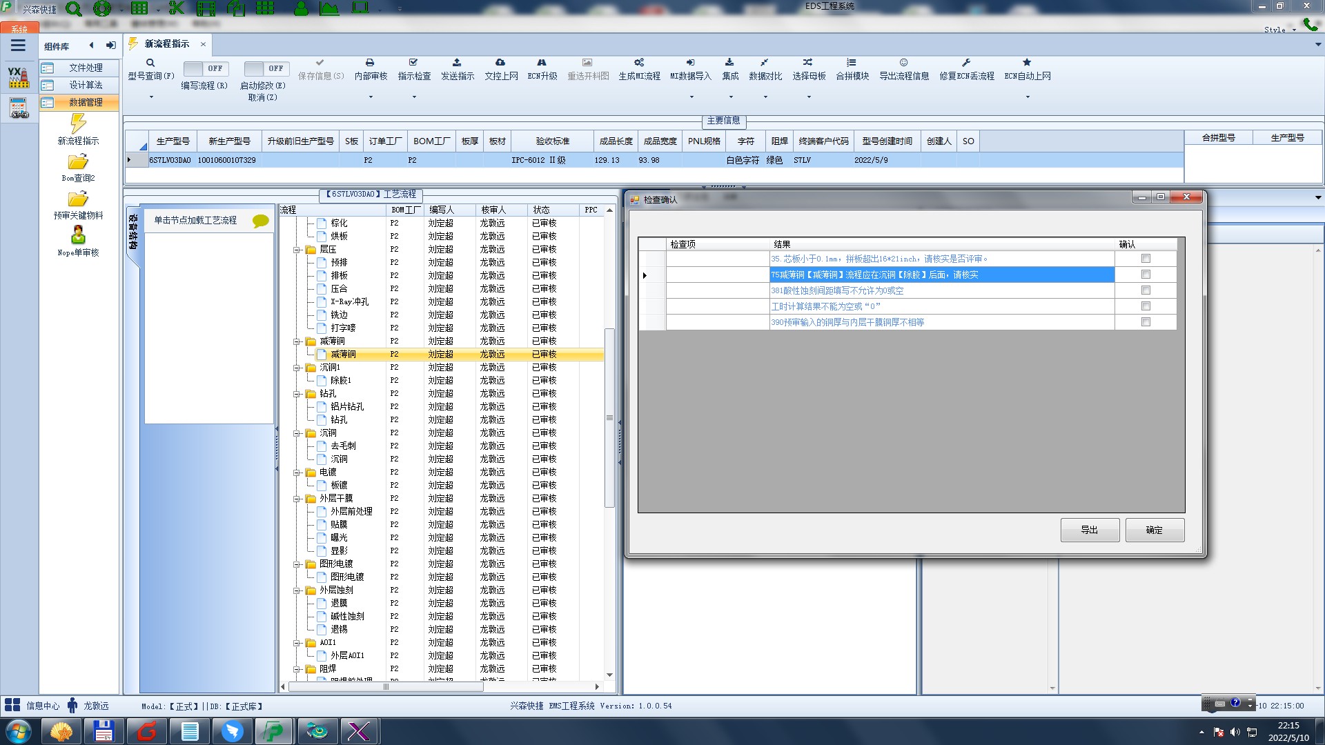Open 内部审核 print icon
The height and width of the screenshot is (745, 1325).
pyautogui.click(x=370, y=63)
